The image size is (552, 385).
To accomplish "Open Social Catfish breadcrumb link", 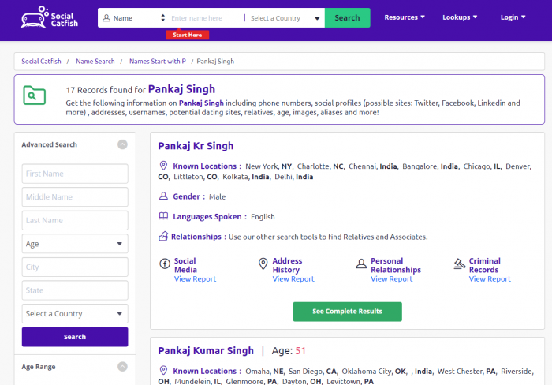I will (x=41, y=62).
